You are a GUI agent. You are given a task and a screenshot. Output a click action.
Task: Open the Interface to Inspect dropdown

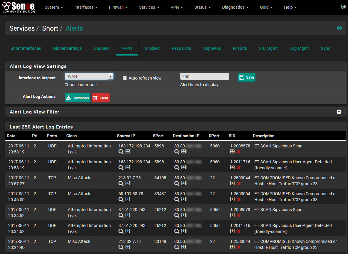pyautogui.click(x=89, y=77)
